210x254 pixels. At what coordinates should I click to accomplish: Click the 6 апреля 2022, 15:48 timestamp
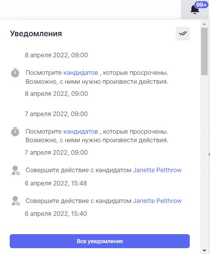(x=56, y=183)
